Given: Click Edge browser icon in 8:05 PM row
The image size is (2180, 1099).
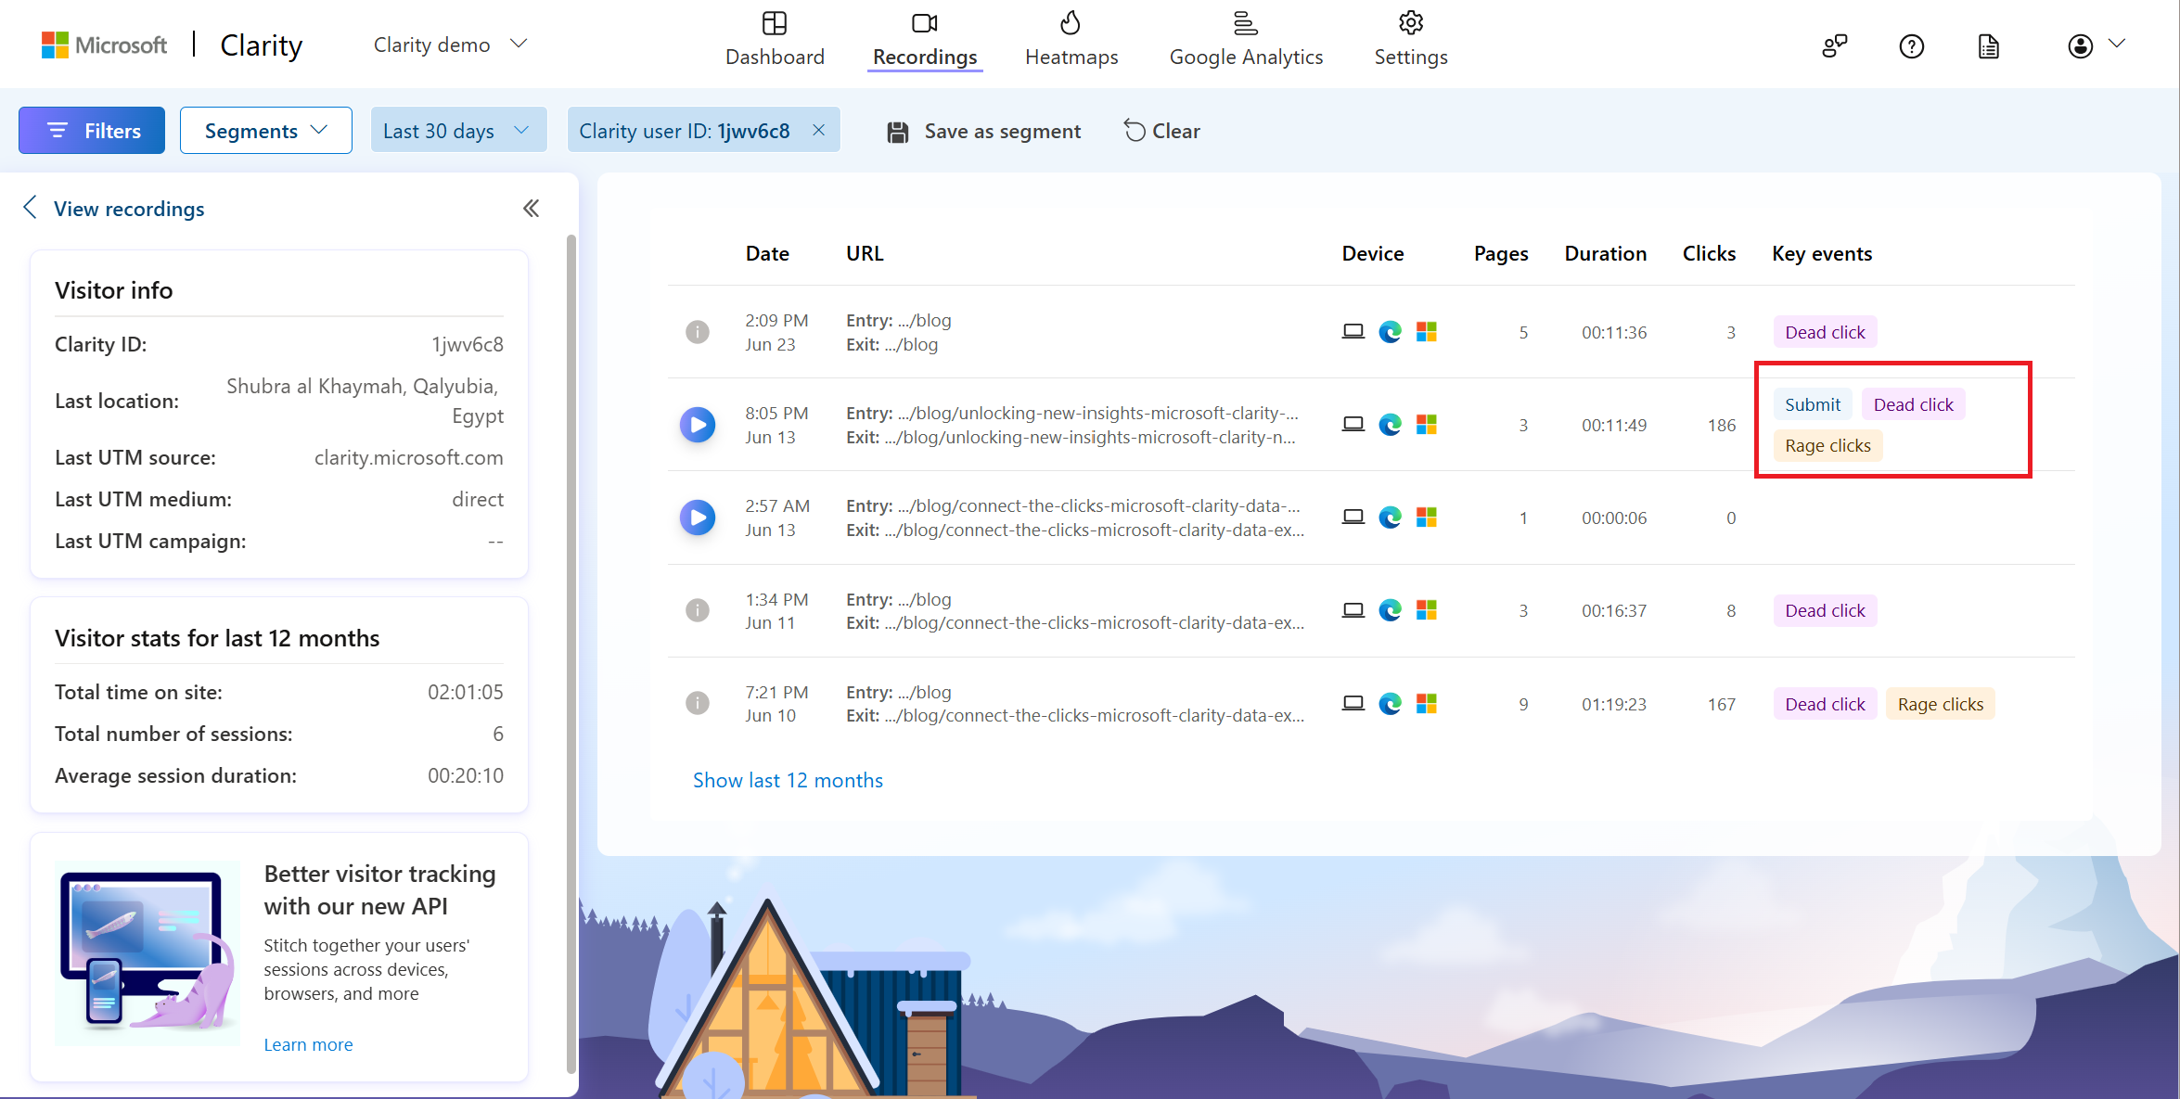Looking at the screenshot, I should [x=1390, y=425].
